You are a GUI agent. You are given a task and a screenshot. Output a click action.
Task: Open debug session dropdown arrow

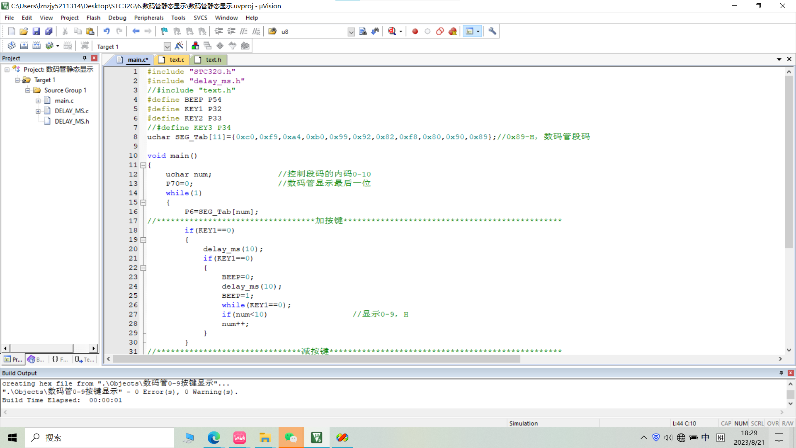tap(400, 32)
